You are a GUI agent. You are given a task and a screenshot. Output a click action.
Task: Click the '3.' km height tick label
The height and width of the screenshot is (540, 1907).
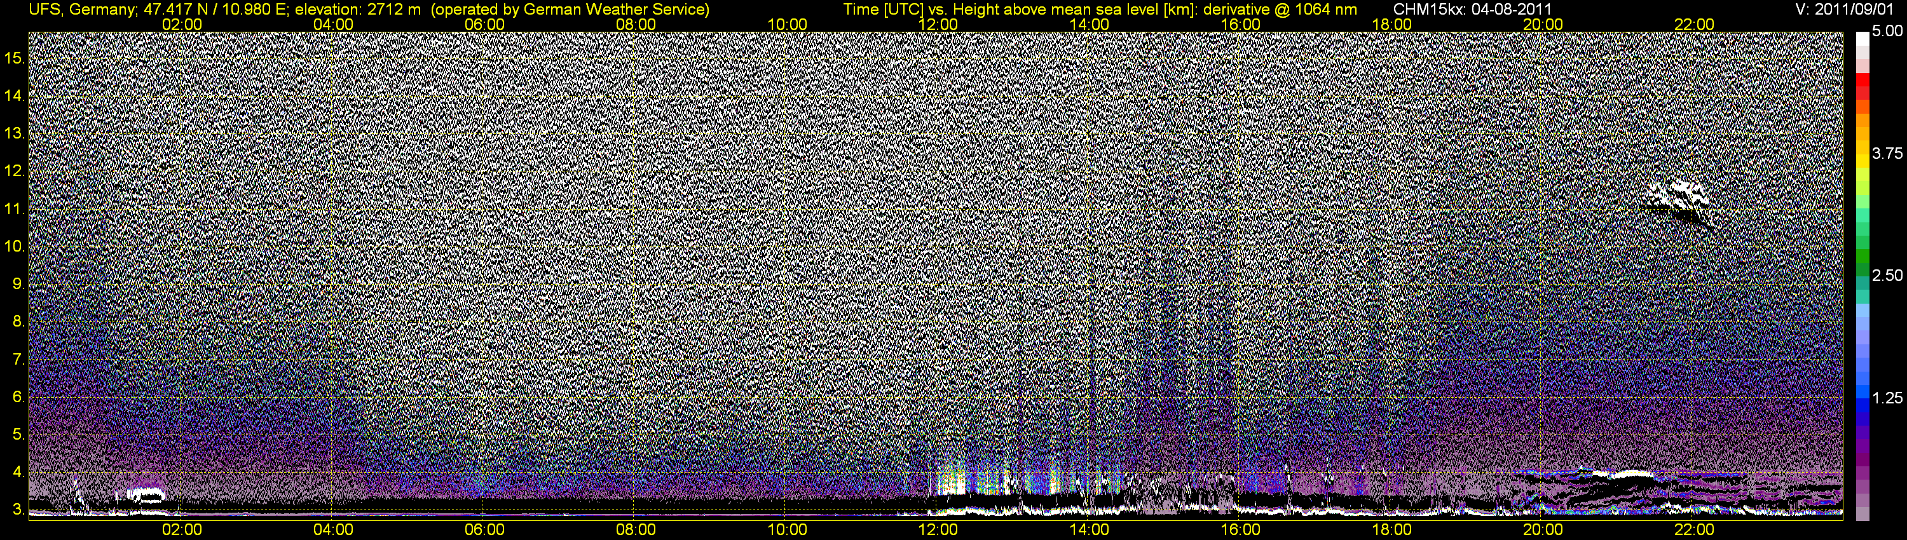click(x=18, y=510)
